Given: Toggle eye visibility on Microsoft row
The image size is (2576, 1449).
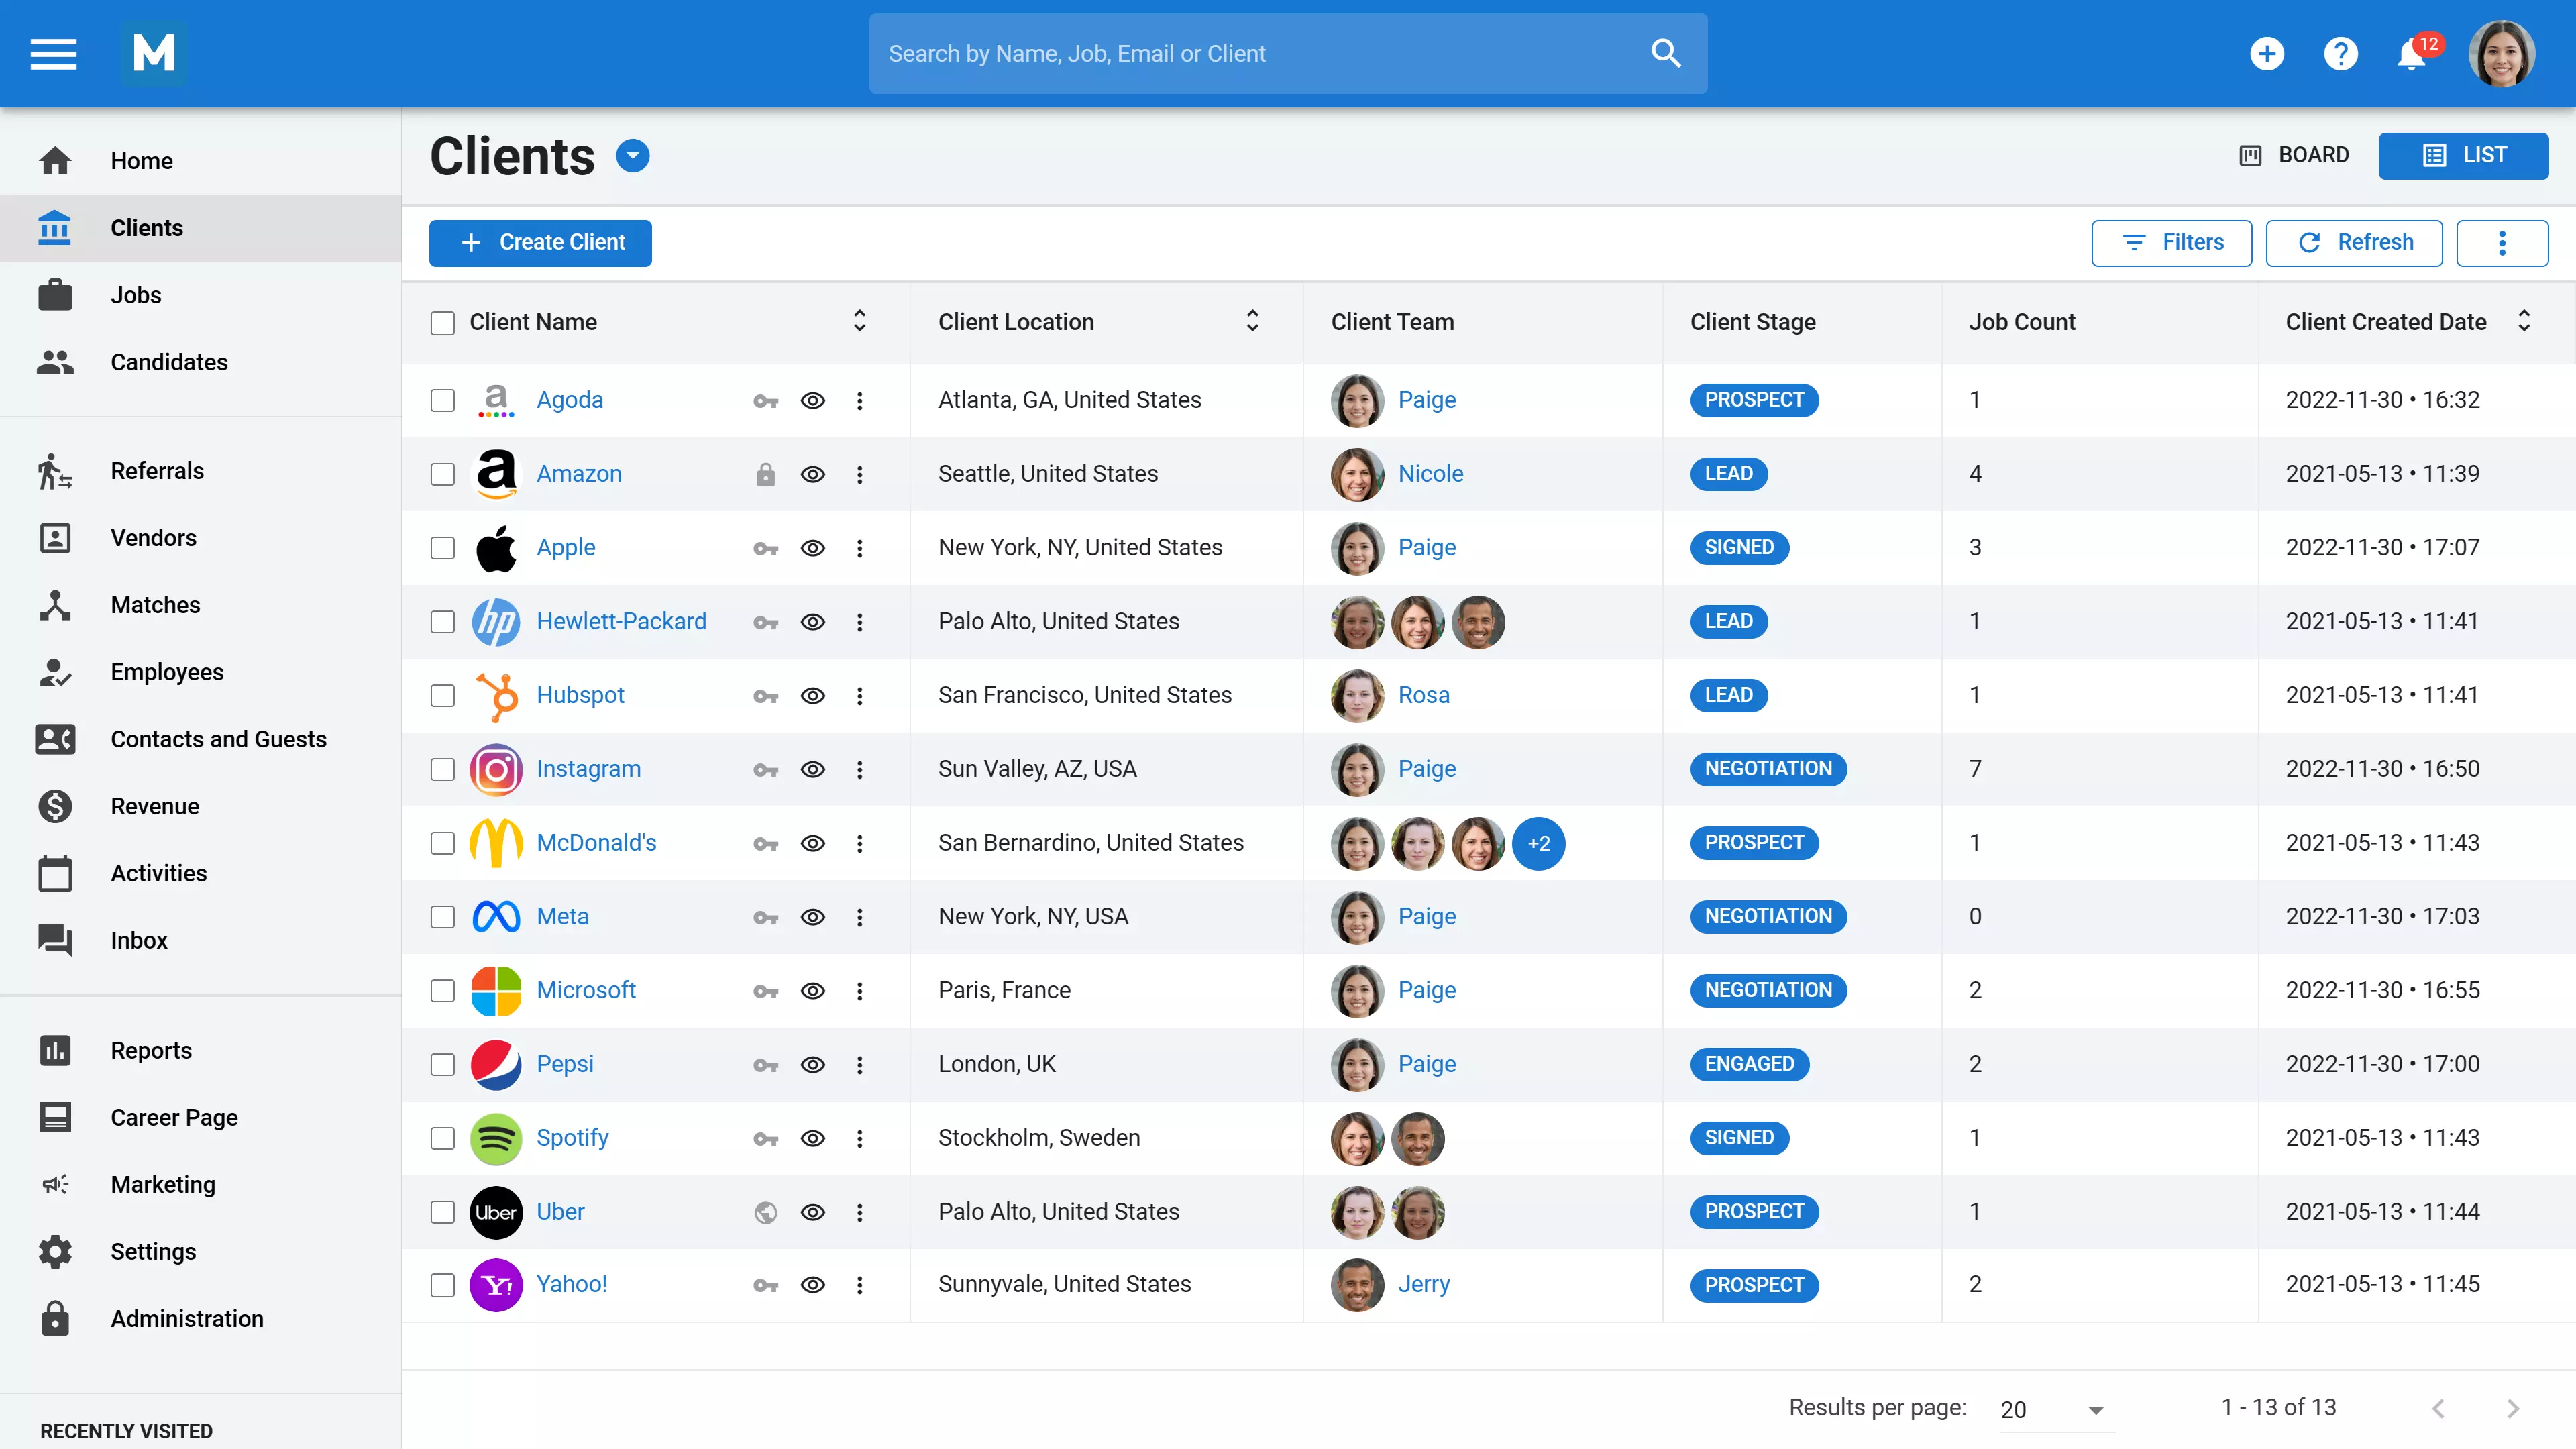Looking at the screenshot, I should (x=812, y=991).
